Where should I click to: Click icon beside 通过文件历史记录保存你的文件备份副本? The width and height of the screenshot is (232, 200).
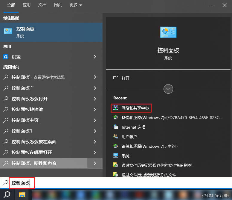pyautogui.click(x=116, y=165)
